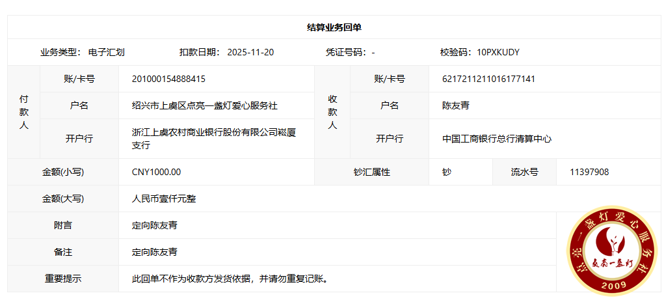Select the serial number 11397908
The width and height of the screenshot is (664, 304).
tap(589, 173)
